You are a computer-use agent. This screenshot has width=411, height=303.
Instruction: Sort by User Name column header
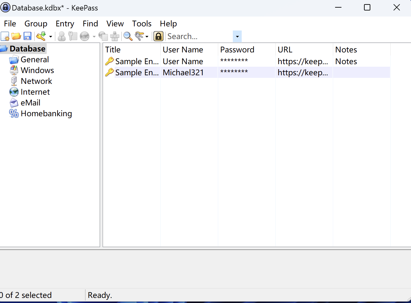189,50
